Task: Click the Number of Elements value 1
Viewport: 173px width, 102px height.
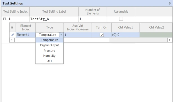Action: (x=93, y=19)
